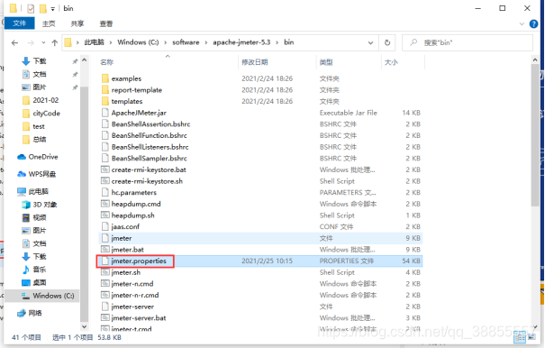Select the jmeter.properties file
The image size is (545, 348).
point(260,261)
